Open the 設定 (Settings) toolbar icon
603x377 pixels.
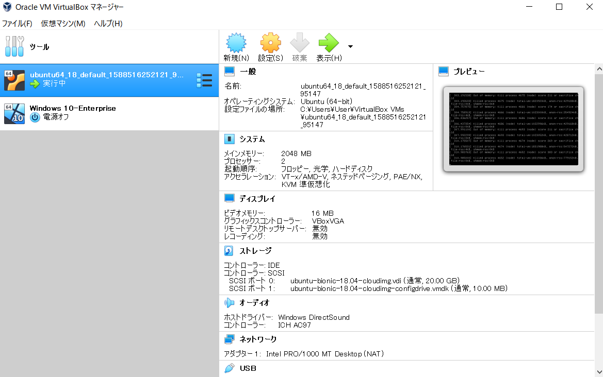pyautogui.click(x=270, y=42)
